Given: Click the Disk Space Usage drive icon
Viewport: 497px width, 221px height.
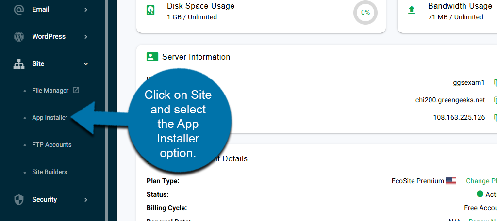Looking at the screenshot, I should tap(151, 12).
